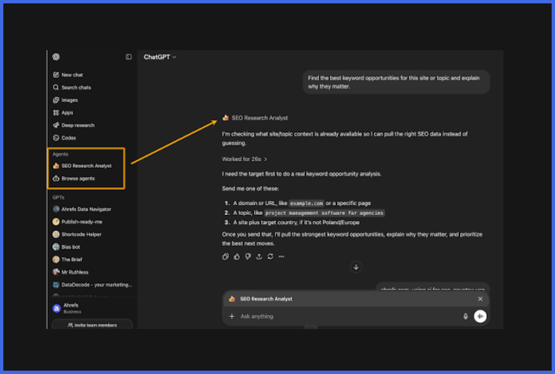
Task: Start voice mode with the waveform button
Action: (x=480, y=316)
